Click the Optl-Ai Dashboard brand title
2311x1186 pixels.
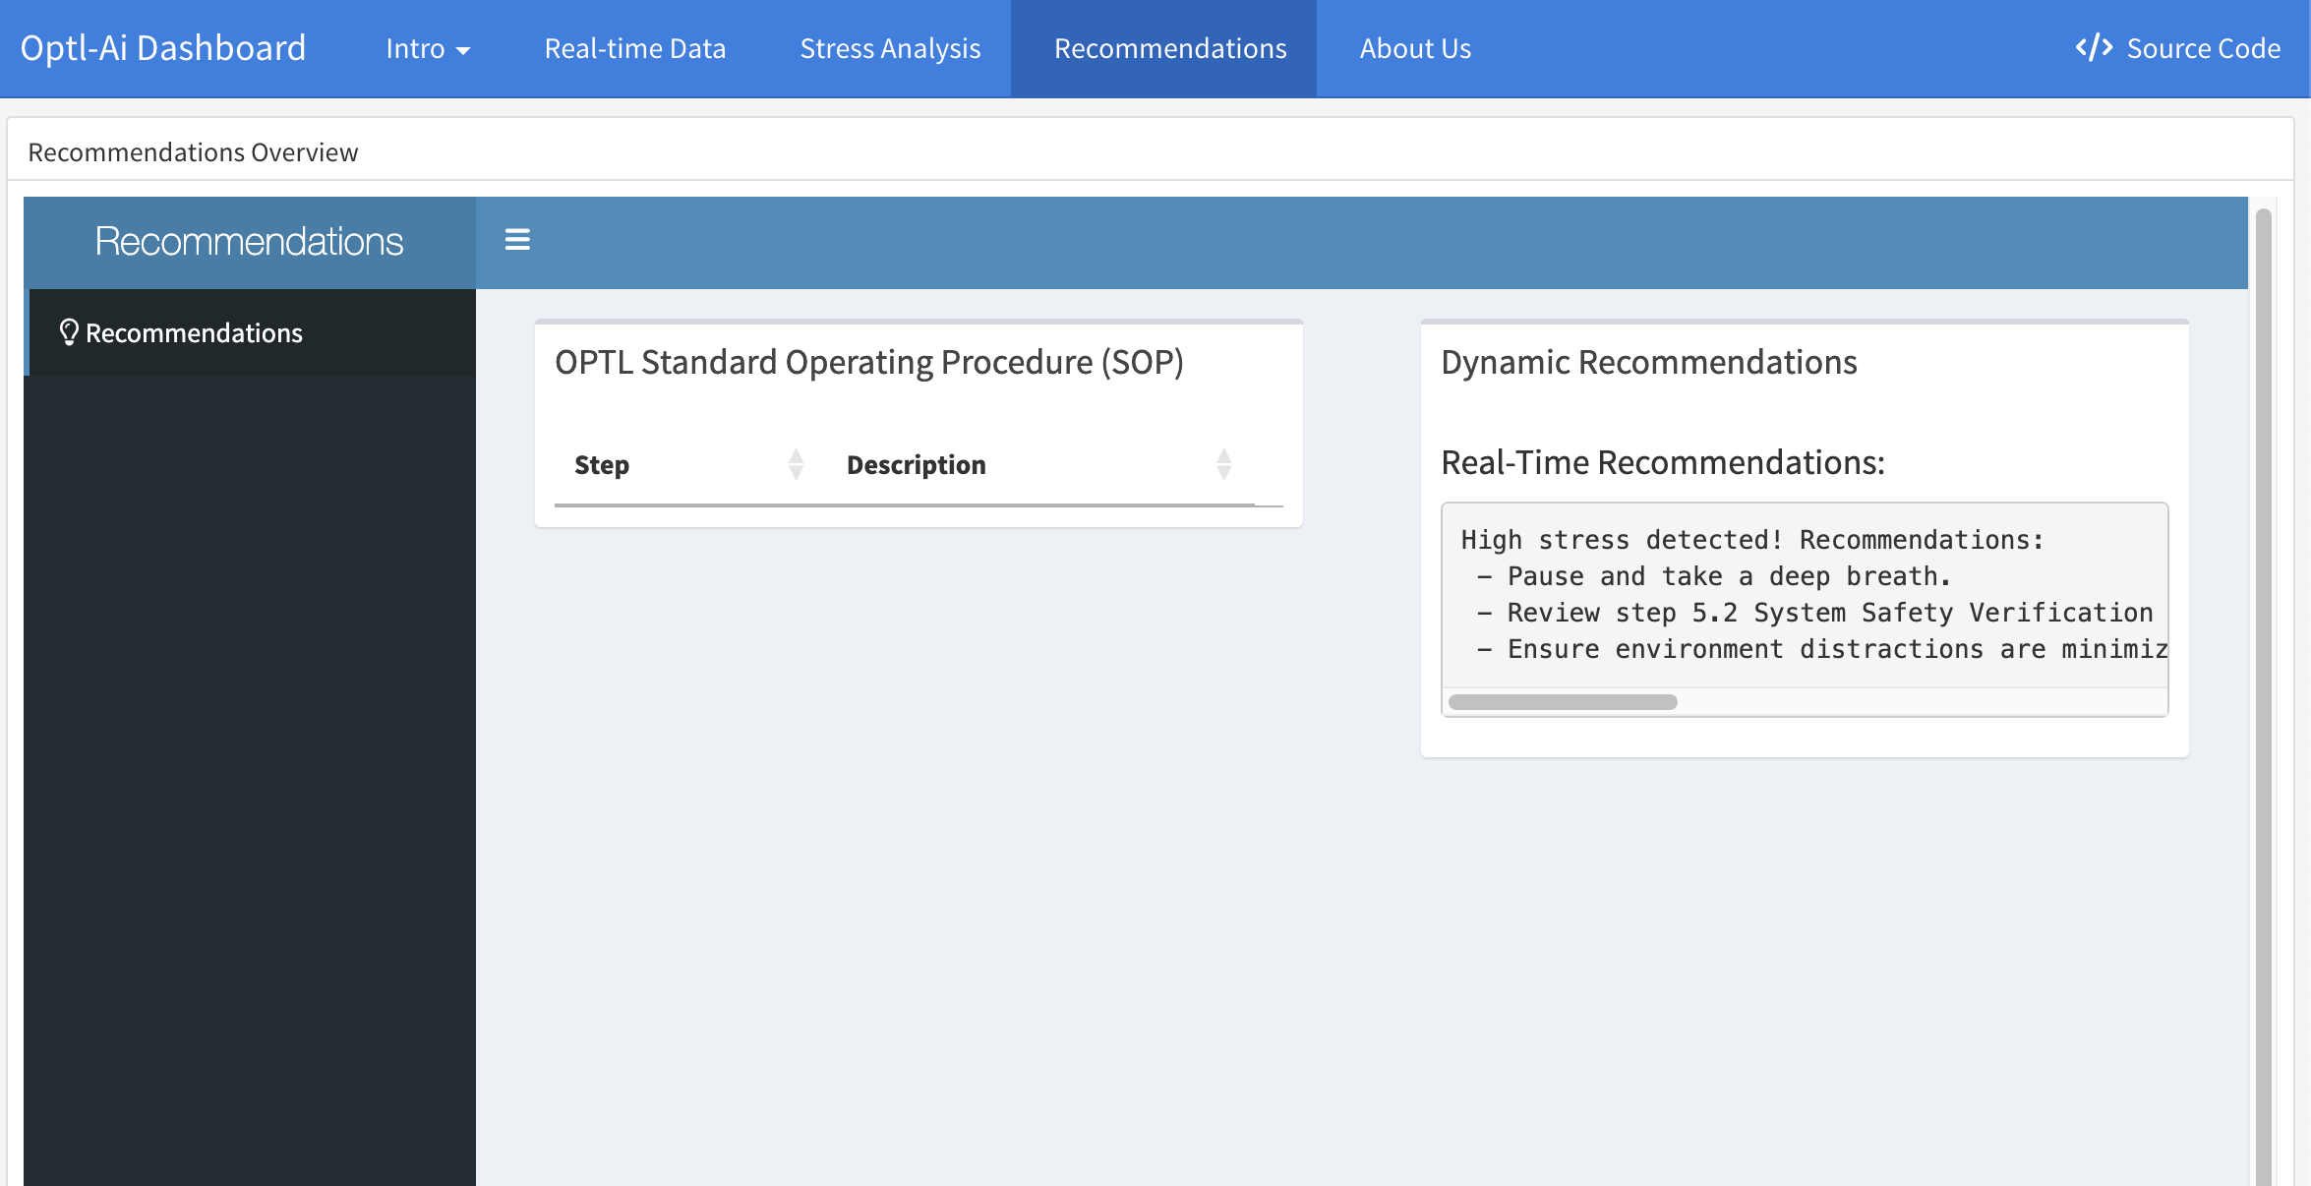[x=163, y=48]
